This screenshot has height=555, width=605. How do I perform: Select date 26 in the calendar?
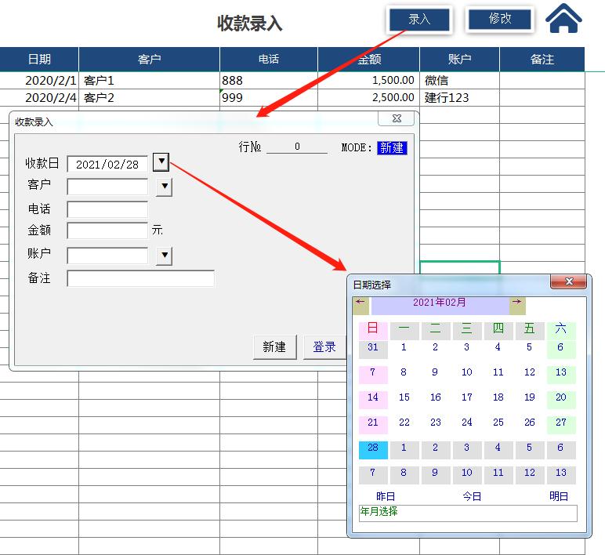(x=530, y=425)
